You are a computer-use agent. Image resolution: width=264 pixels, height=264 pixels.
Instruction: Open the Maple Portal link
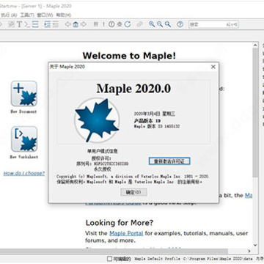click(126, 233)
